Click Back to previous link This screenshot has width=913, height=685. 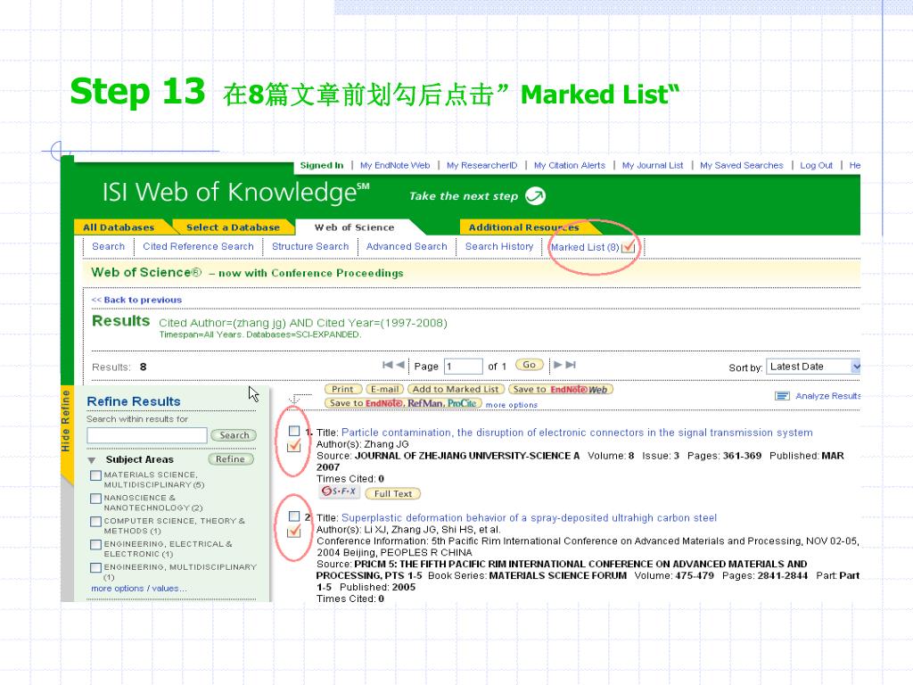tap(136, 300)
